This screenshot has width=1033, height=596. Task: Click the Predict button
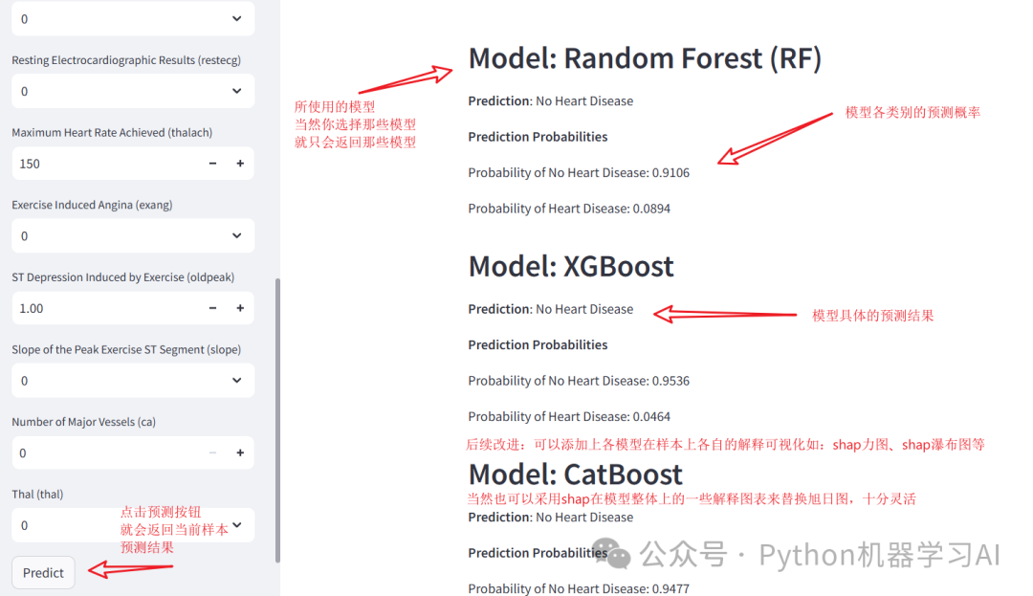[43, 572]
